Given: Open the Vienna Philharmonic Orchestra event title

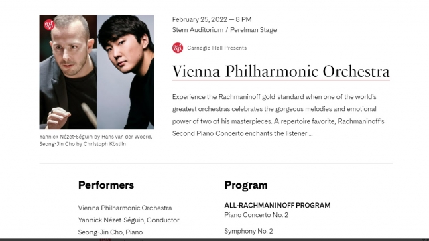Looking at the screenshot, I should (x=281, y=72).
